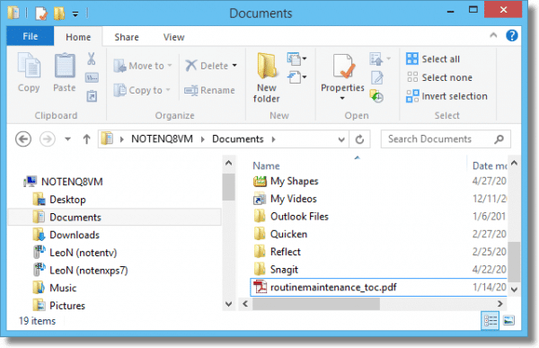The image size is (539, 348).
Task: Sort by the Name column header
Action: [266, 166]
